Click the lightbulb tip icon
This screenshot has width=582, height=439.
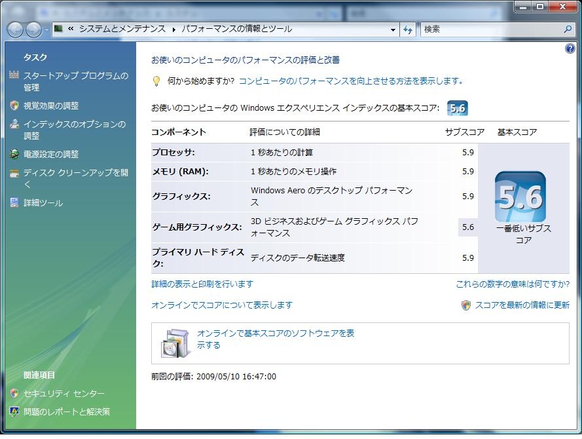pos(156,81)
